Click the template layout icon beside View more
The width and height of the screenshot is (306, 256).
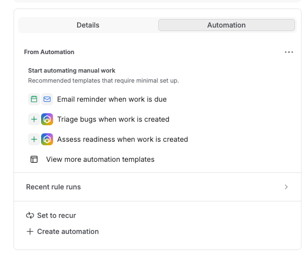(34, 159)
